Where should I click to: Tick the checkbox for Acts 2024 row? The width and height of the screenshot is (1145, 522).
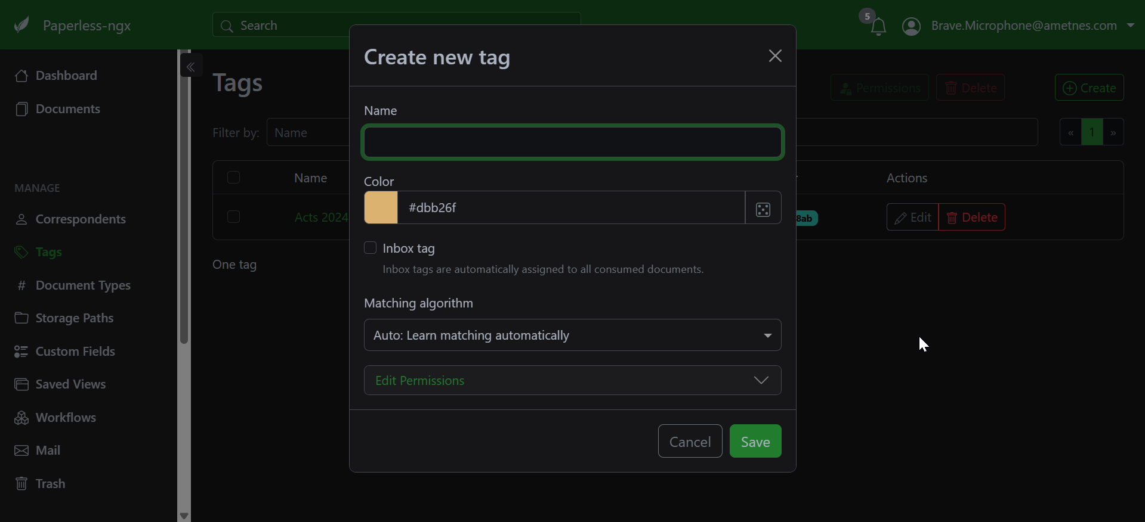pos(234,217)
